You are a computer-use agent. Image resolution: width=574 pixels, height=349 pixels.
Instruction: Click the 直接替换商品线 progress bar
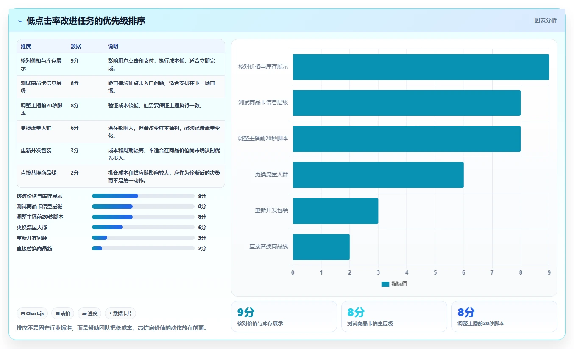point(143,248)
